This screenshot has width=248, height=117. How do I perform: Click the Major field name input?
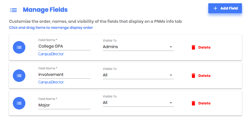(64, 105)
